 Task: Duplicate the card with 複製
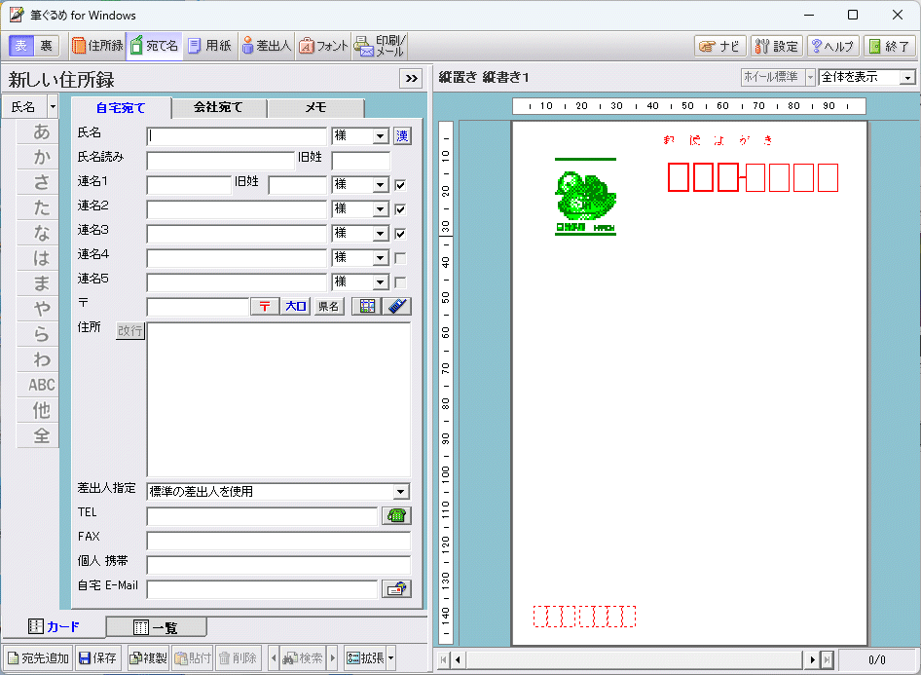point(148,658)
